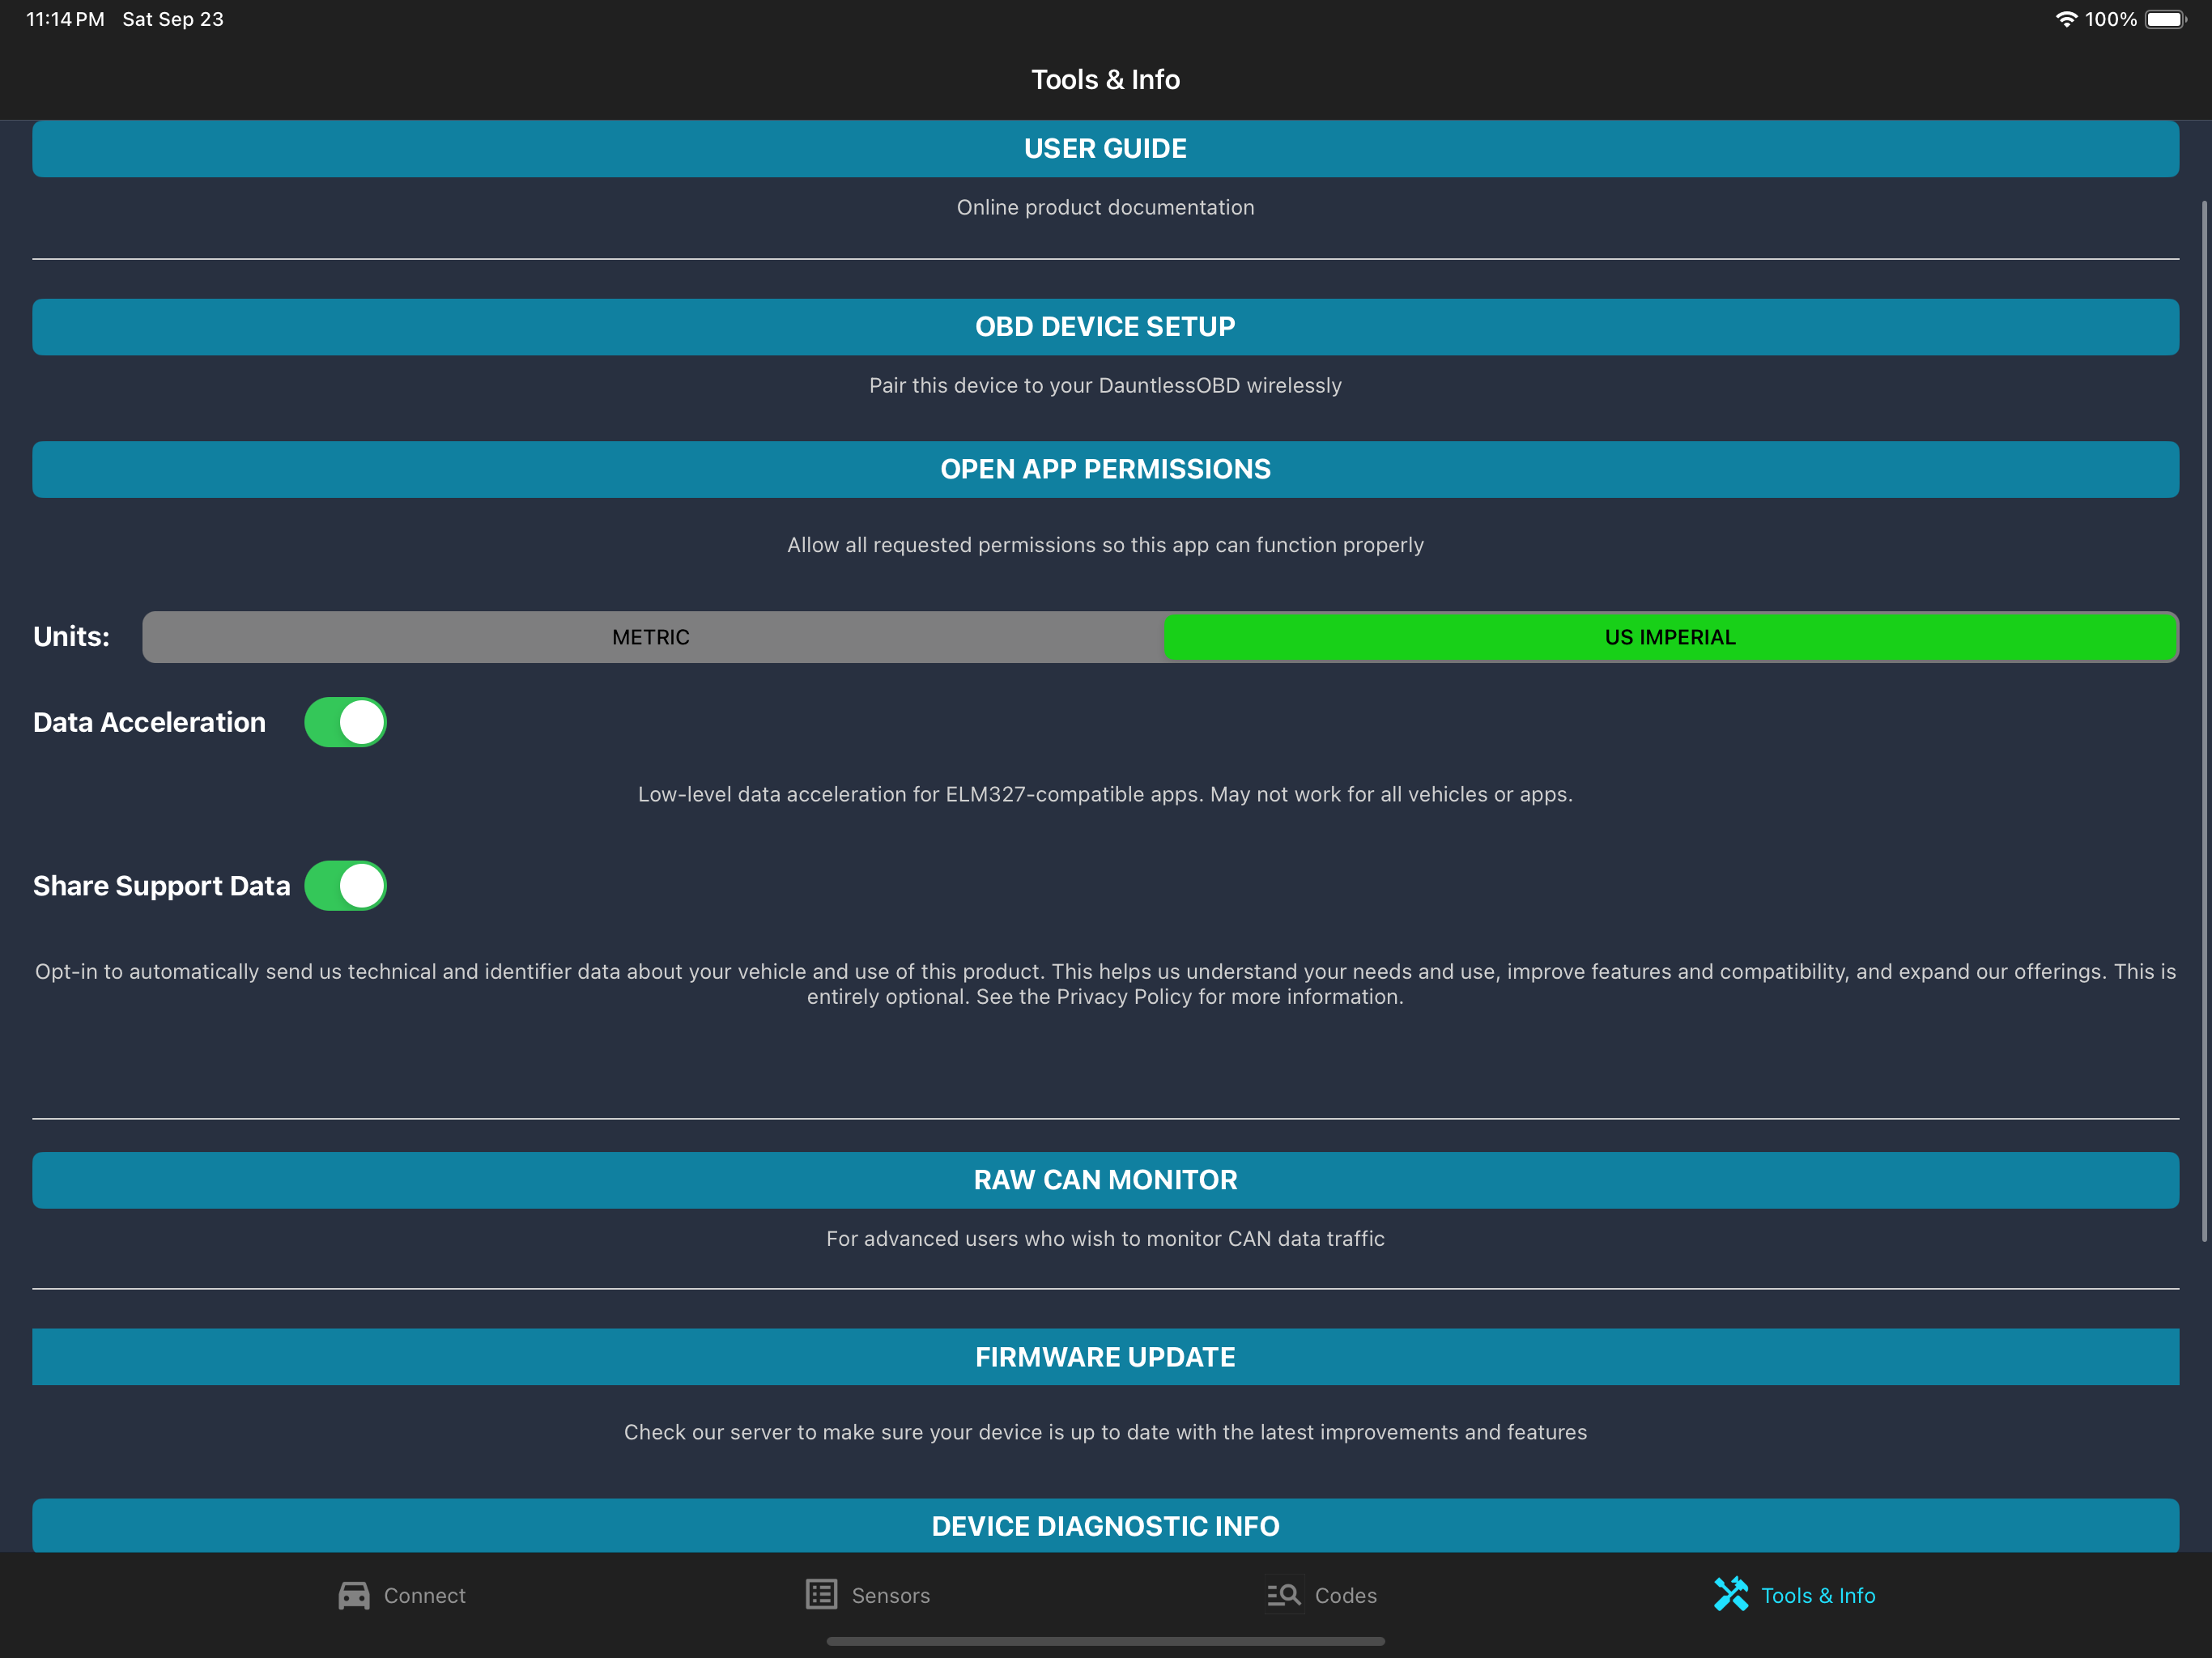Click 'For advanced users who wish to monitor' text
Screen dimensions: 2212x1658
[1106, 1239]
